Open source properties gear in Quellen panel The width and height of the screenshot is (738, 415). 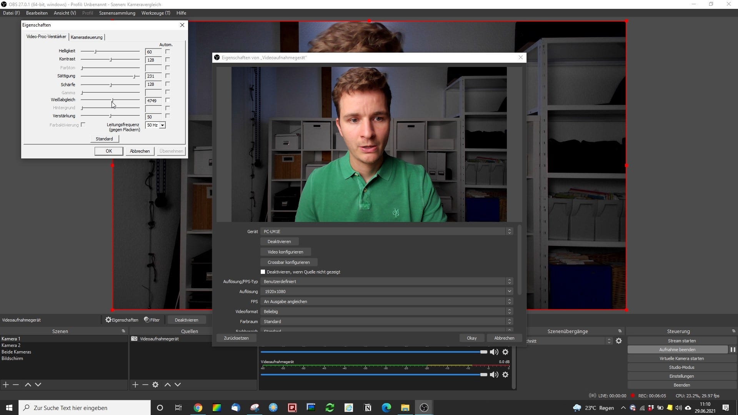click(x=155, y=385)
